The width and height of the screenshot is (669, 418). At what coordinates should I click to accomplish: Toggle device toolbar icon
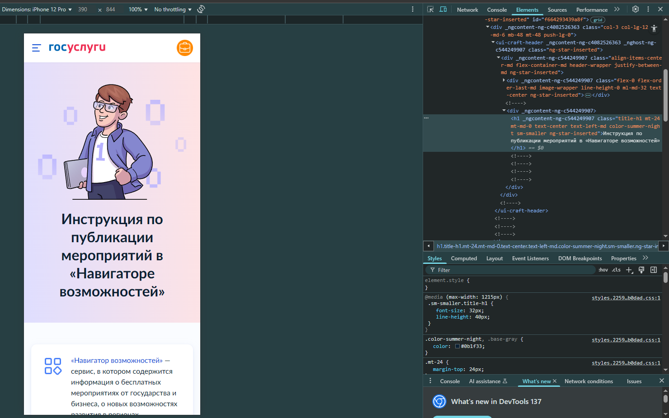[x=443, y=9]
